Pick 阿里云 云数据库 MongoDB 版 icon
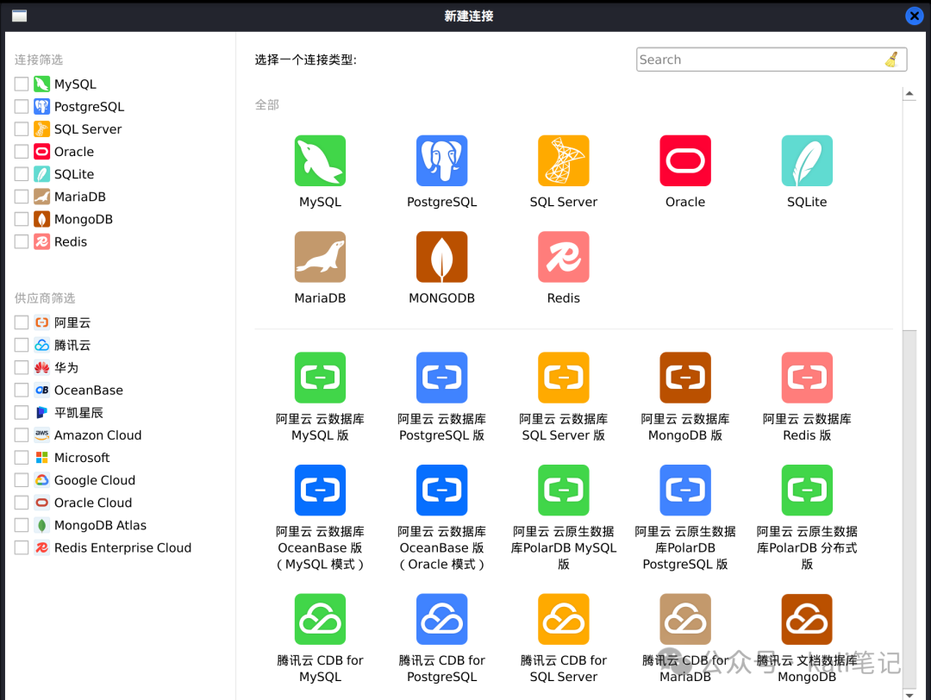Screen dimensions: 931x700 685,378
